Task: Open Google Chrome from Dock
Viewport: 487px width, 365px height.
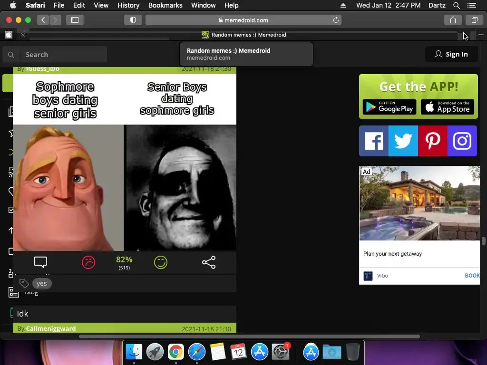Action: pyautogui.click(x=176, y=352)
